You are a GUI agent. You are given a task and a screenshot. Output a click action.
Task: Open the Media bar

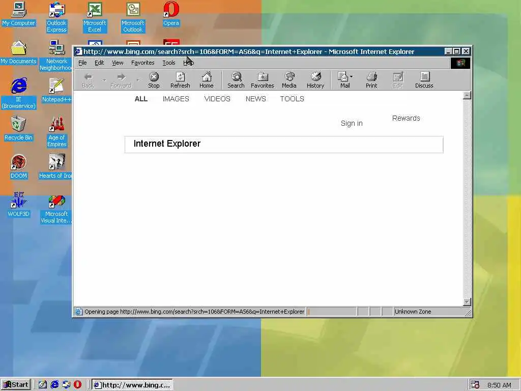pos(289,80)
